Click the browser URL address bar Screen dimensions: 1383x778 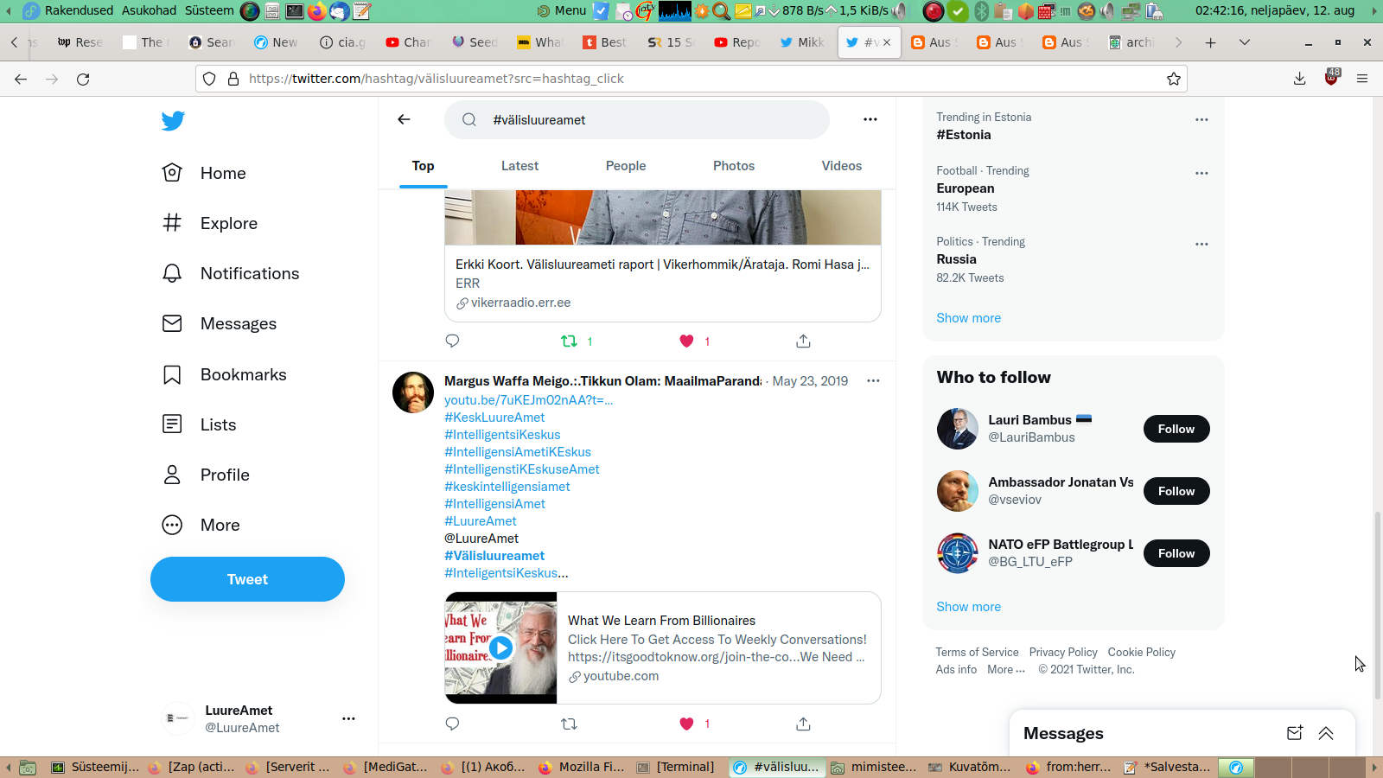coord(691,79)
